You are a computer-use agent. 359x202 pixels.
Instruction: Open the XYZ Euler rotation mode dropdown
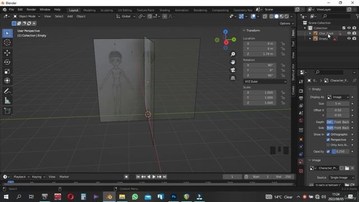click(x=265, y=81)
